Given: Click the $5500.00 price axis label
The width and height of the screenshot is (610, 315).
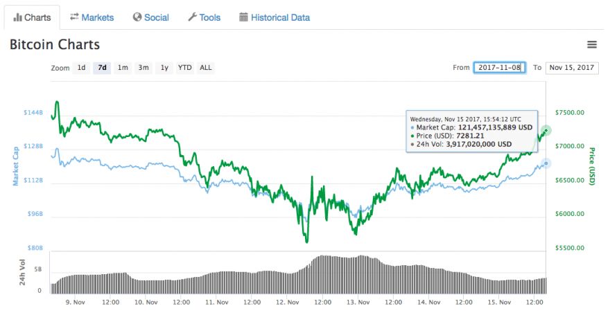Looking at the screenshot, I should (x=570, y=248).
